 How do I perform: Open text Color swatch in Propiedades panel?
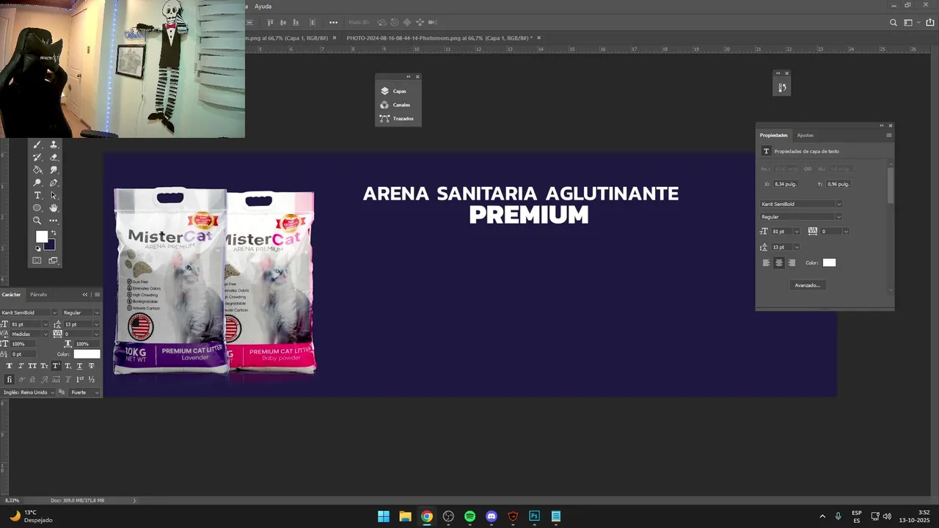(830, 263)
